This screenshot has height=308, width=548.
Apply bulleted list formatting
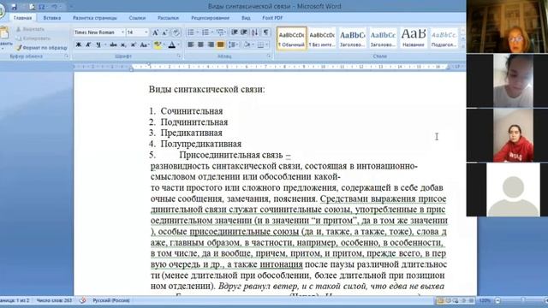point(191,33)
